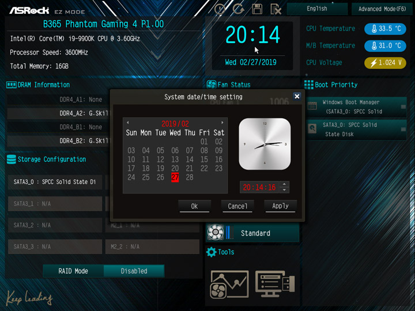Select day 28 in calendar
This screenshot has height=311, width=415.
pos(189,177)
